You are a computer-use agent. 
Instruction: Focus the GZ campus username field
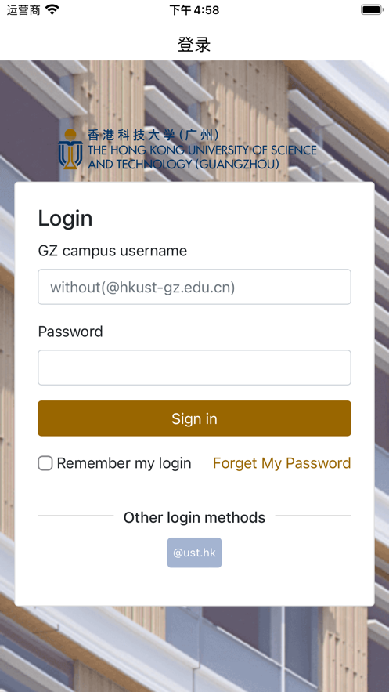[x=194, y=287]
